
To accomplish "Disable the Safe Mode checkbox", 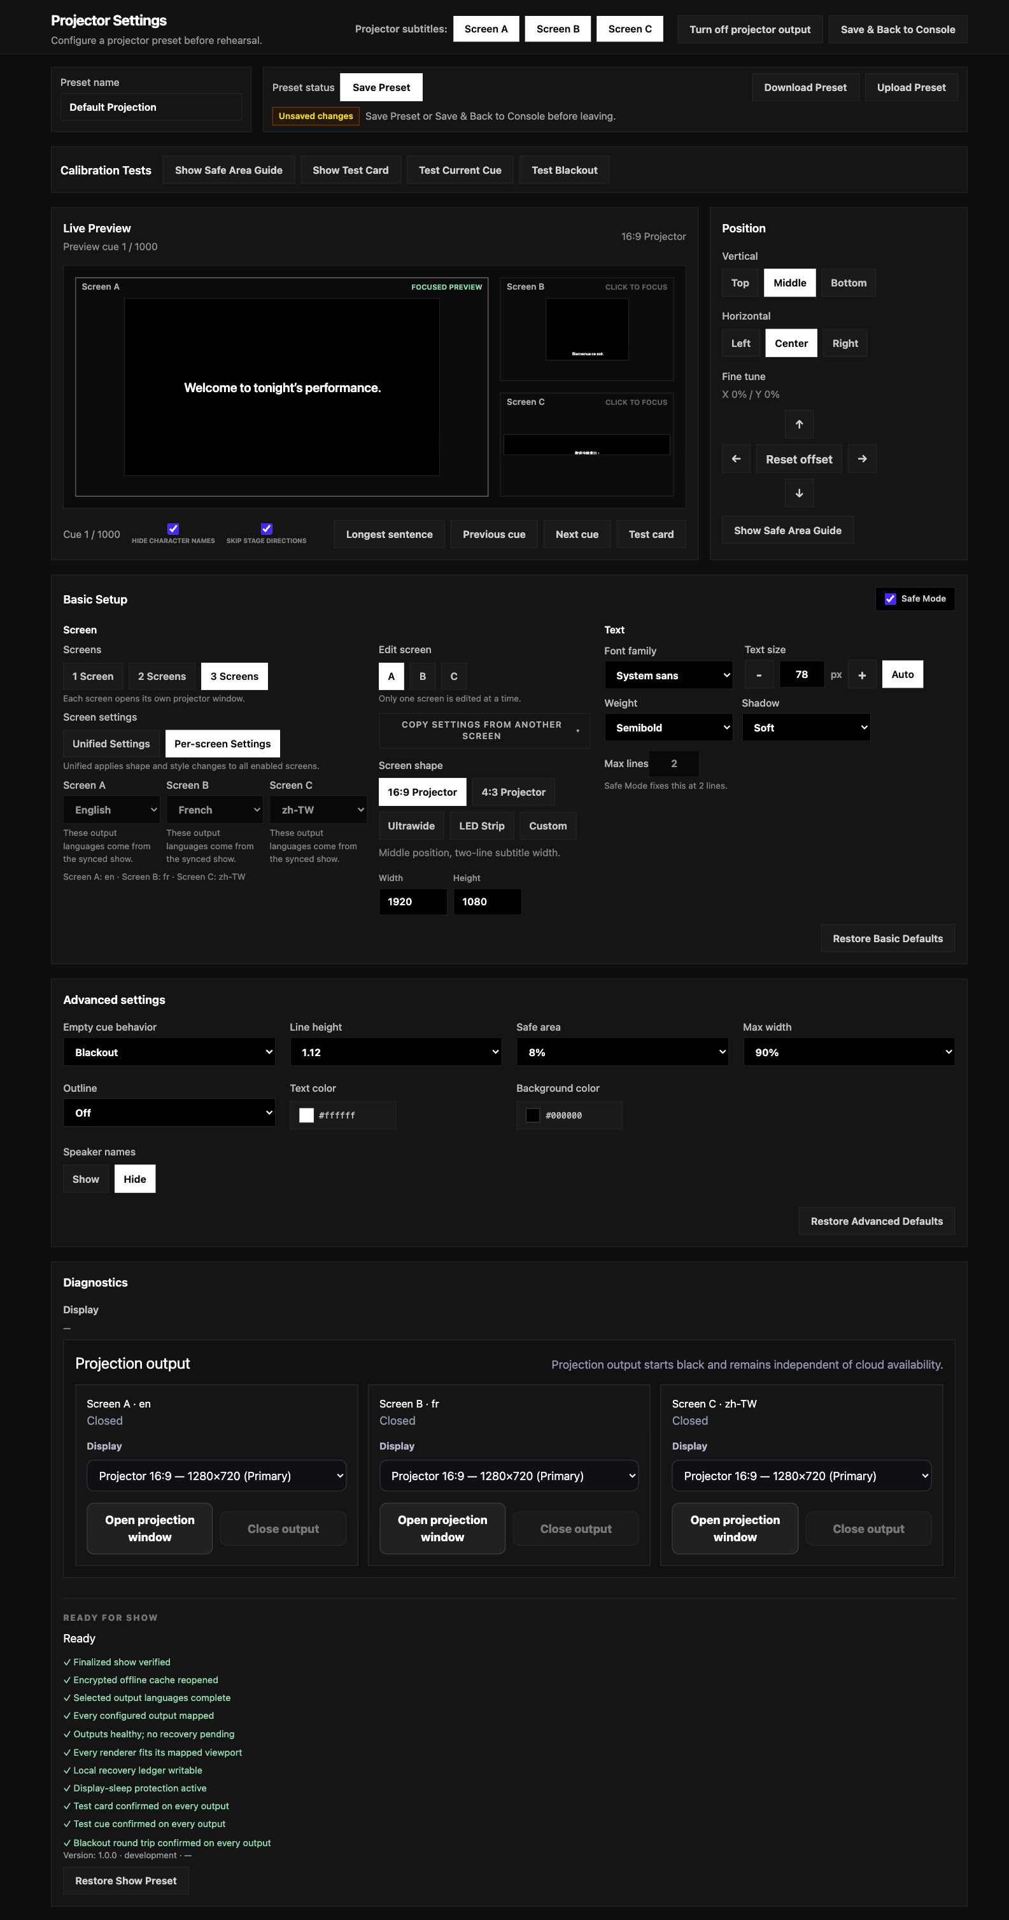I will [890, 598].
